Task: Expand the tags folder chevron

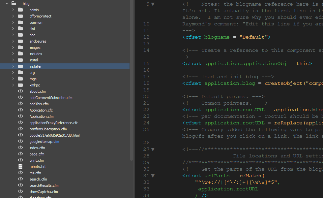Action: click(13, 79)
